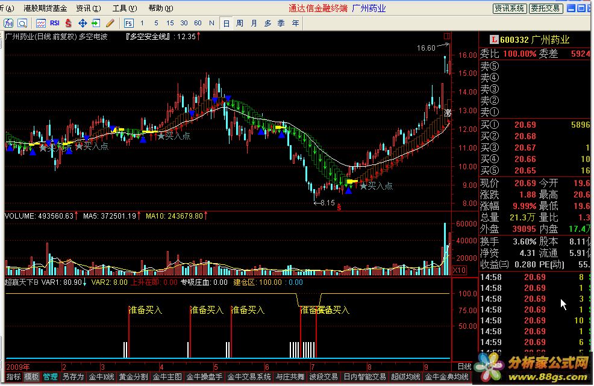The width and height of the screenshot is (594, 386).
Task: Select the blue four-arrow move tool
Action: point(82,23)
